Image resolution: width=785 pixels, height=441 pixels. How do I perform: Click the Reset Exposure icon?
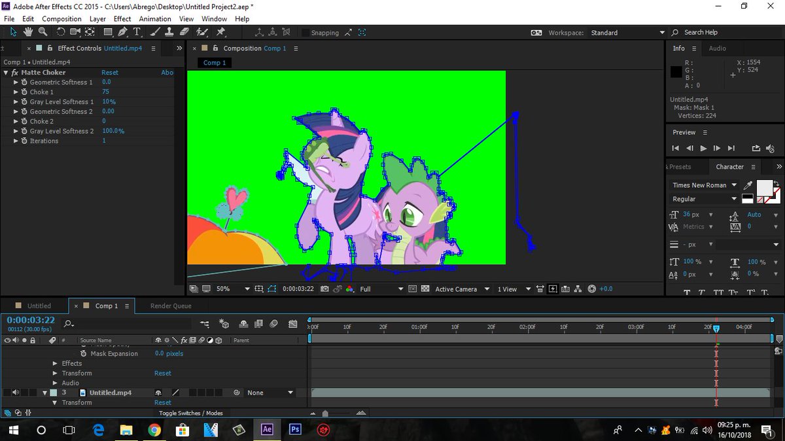click(592, 289)
